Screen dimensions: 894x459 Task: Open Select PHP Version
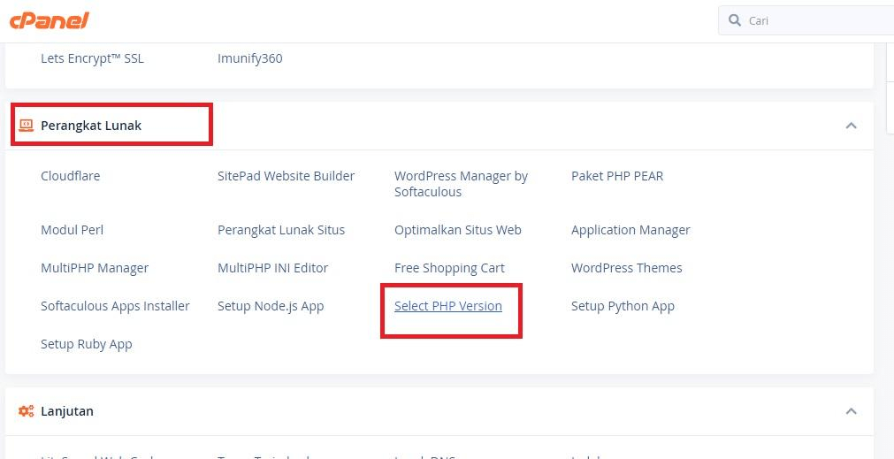tap(447, 306)
